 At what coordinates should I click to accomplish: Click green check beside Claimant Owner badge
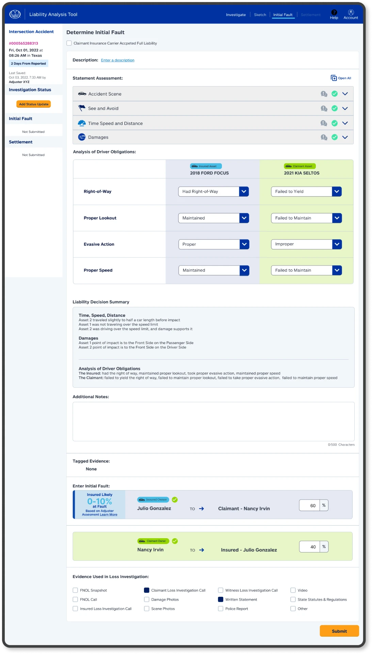pos(175,541)
